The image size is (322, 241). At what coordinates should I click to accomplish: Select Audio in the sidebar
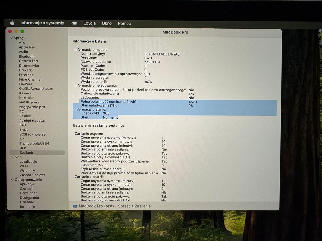24,52
